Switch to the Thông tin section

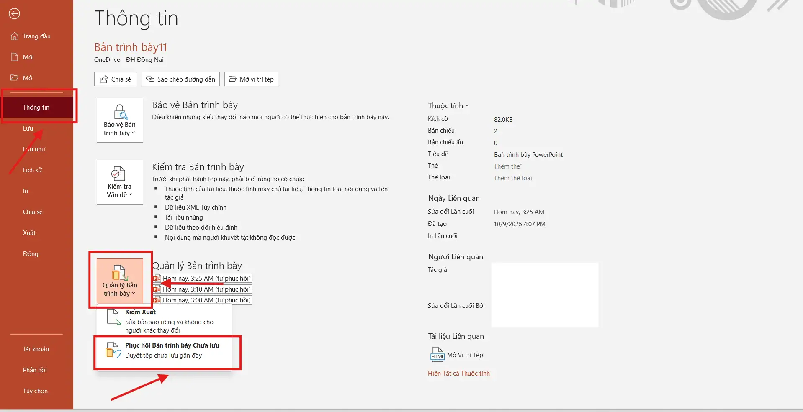click(x=36, y=107)
